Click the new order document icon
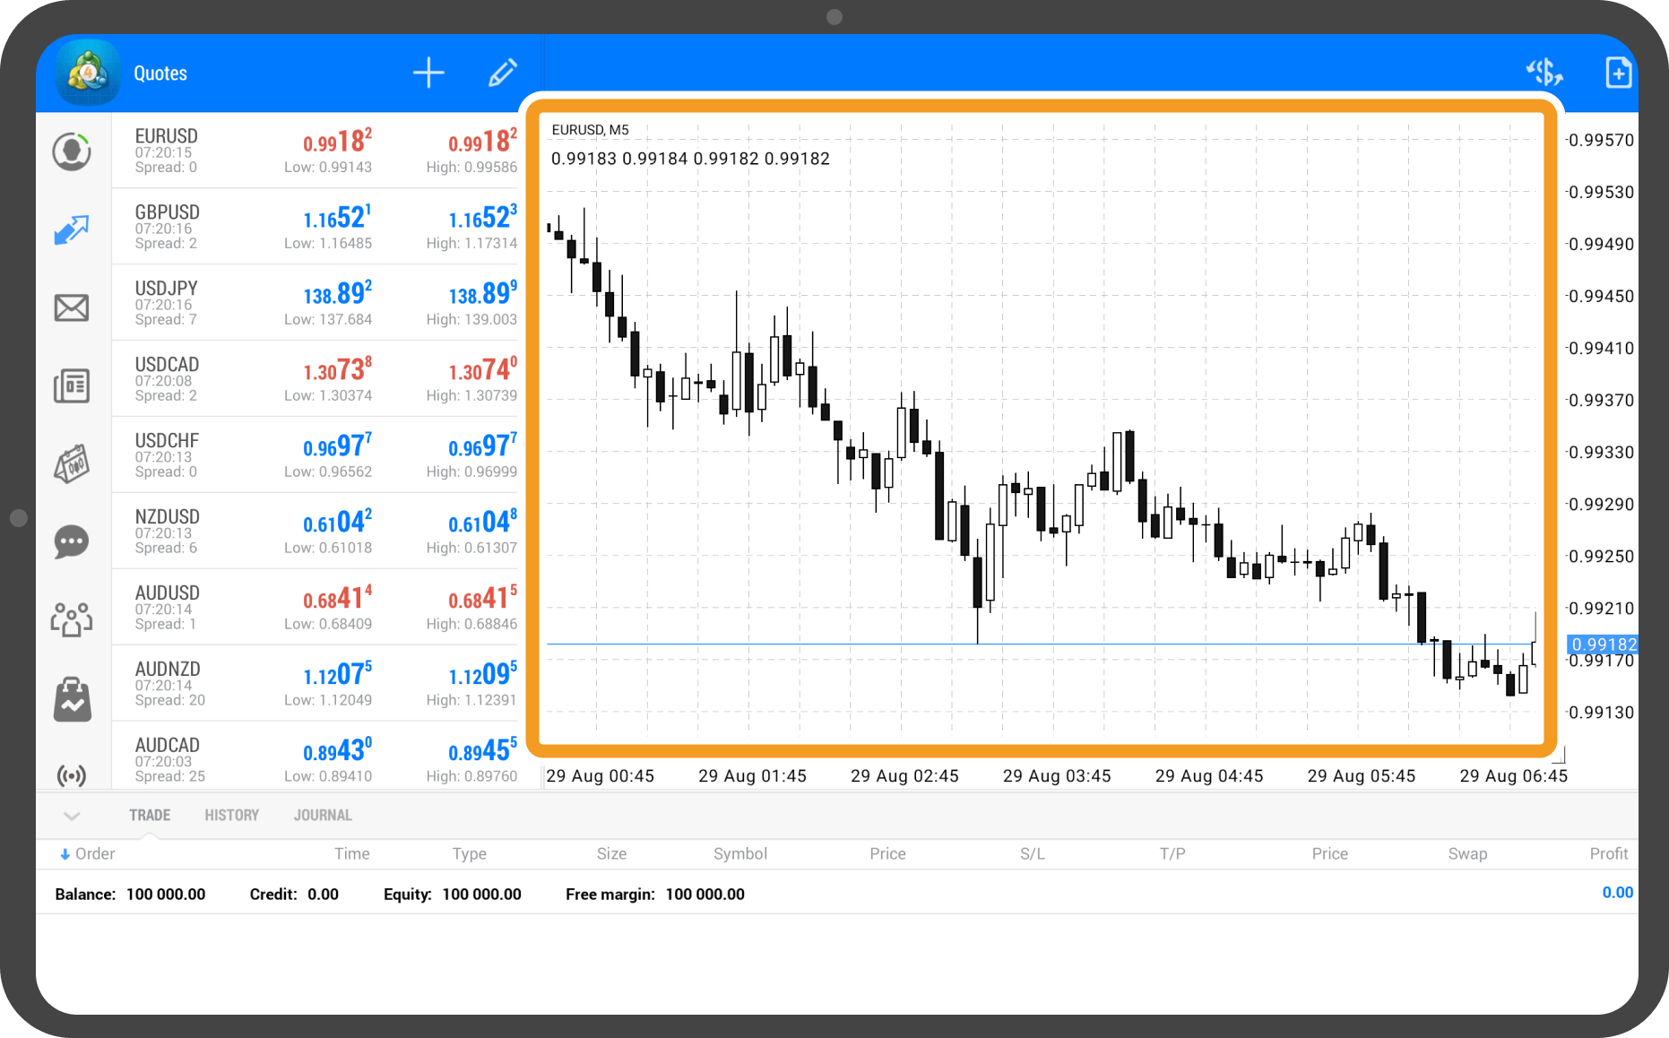The height and width of the screenshot is (1038, 1669). tap(1618, 73)
